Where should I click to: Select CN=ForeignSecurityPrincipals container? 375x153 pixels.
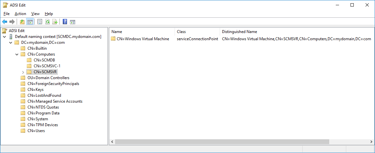(53, 84)
